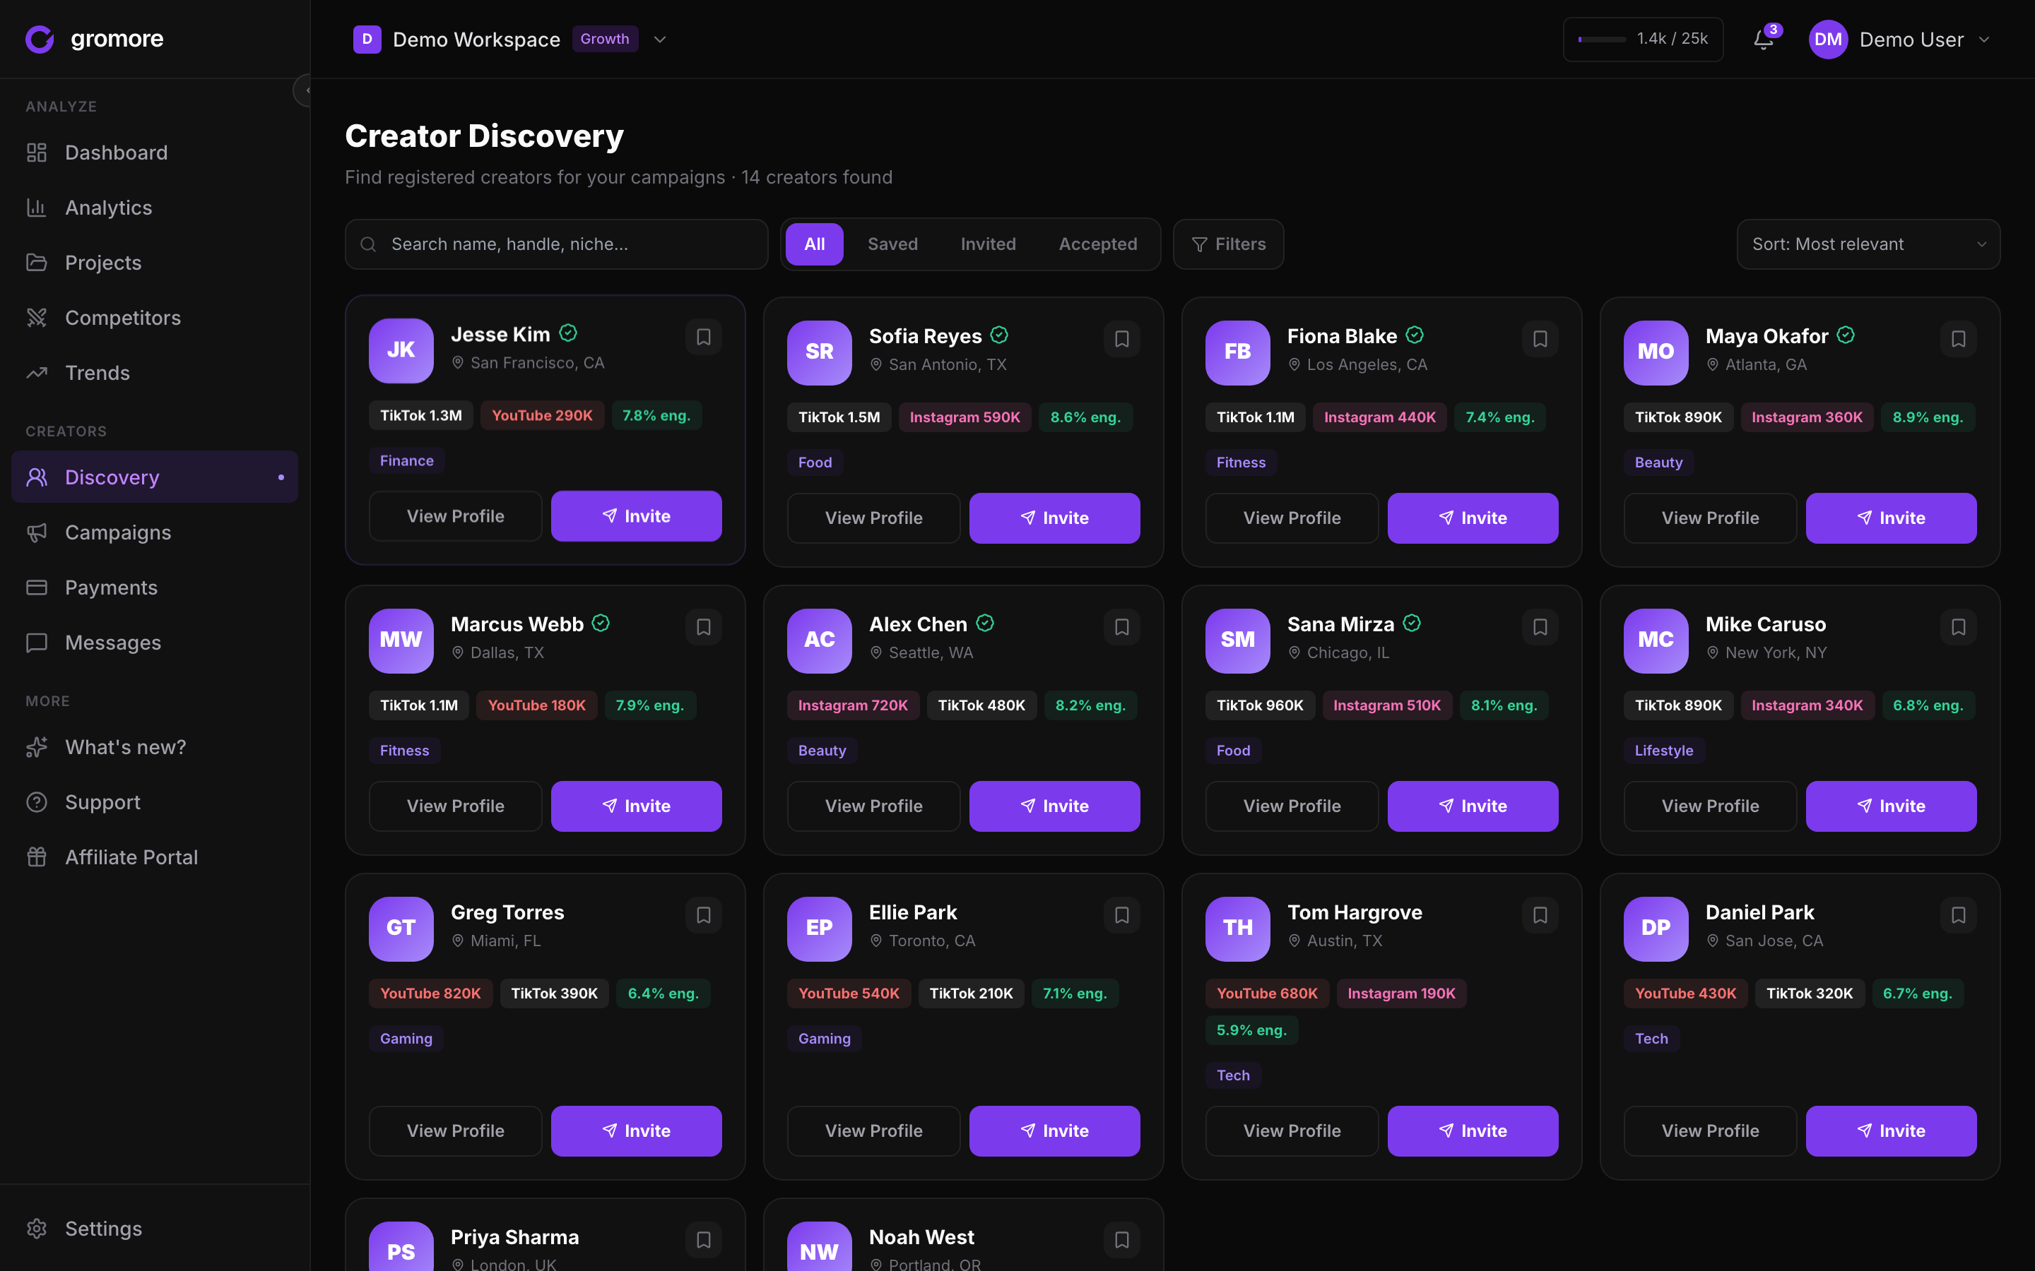Open Settings at the sidebar bottom

pos(155,1228)
